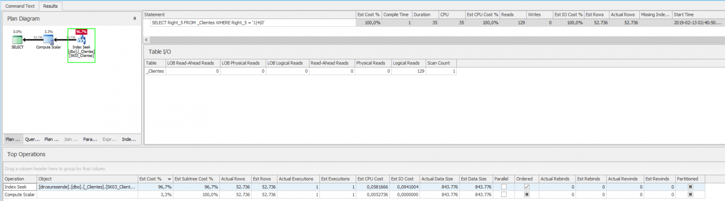Viewport: 725px width, 201px height.
Task: Switch to the Command Text tab
Action: (20, 6)
